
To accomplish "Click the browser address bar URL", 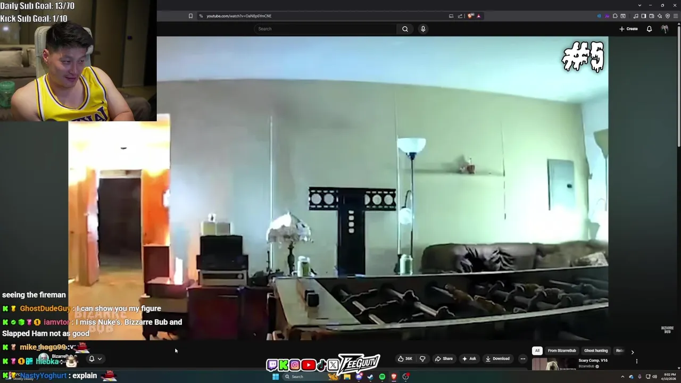I will pos(239,16).
